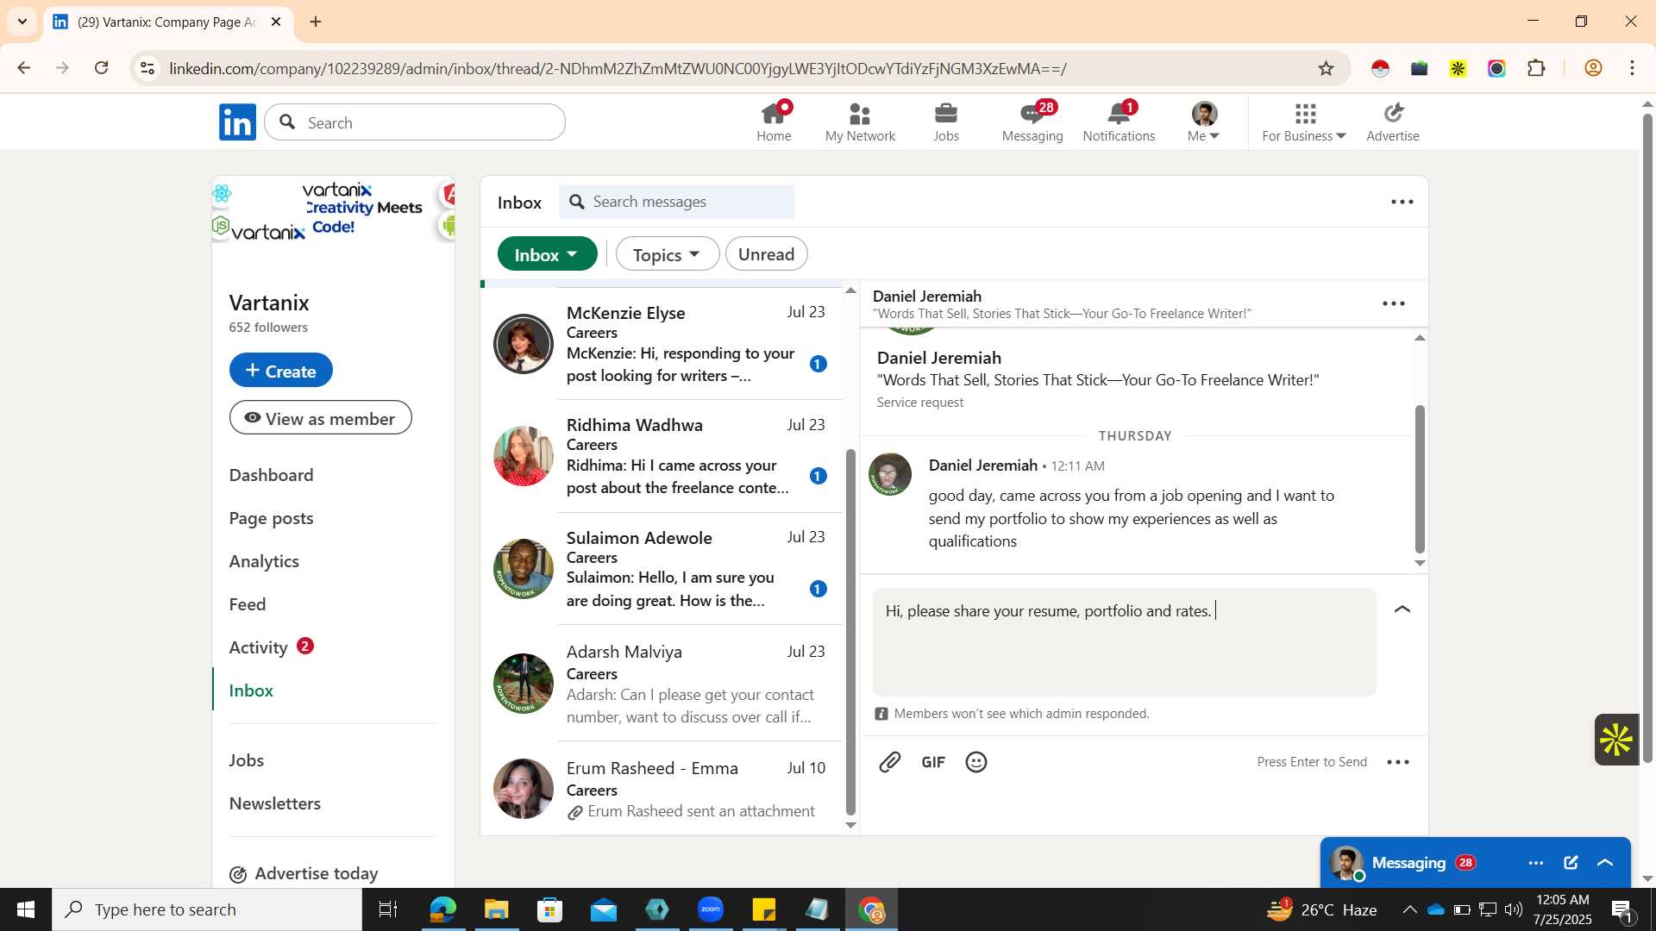Click the LinkedIn logo
Viewport: 1656px width, 931px height.
[237, 122]
